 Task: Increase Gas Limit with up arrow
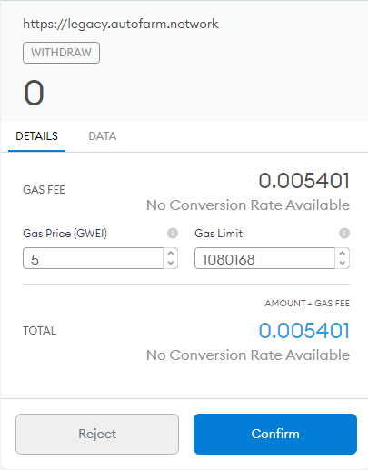(x=343, y=254)
